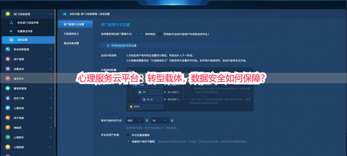
Task: Open the 选项设置 submenu item
Action: point(28,40)
